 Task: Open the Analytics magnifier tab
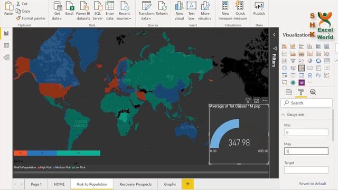[x=313, y=92]
